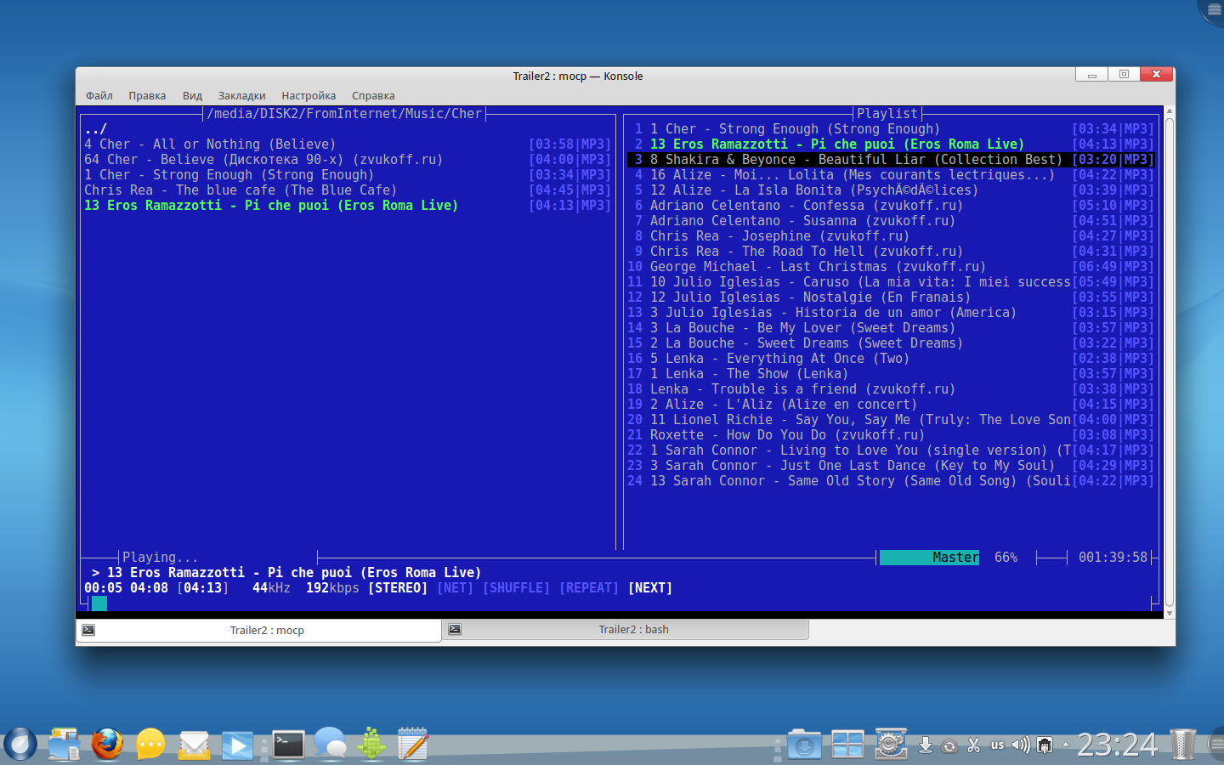This screenshot has width=1224, height=765.
Task: Open the Файл menu
Action: tap(99, 96)
